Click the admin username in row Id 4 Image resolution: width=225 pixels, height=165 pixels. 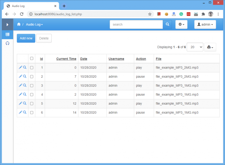click(113, 94)
